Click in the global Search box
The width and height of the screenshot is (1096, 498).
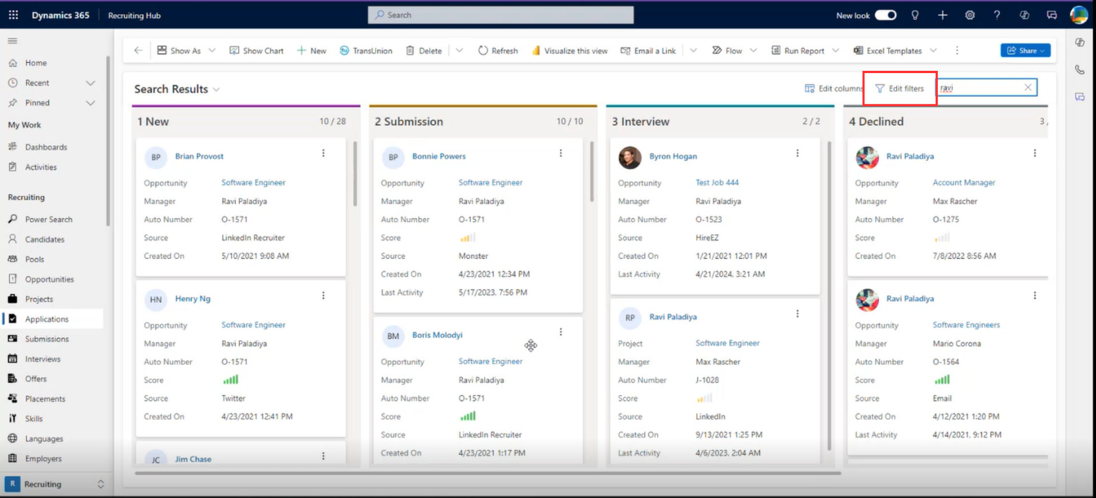pos(501,15)
